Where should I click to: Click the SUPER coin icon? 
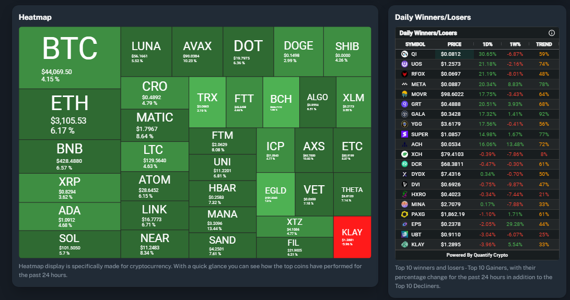point(404,134)
